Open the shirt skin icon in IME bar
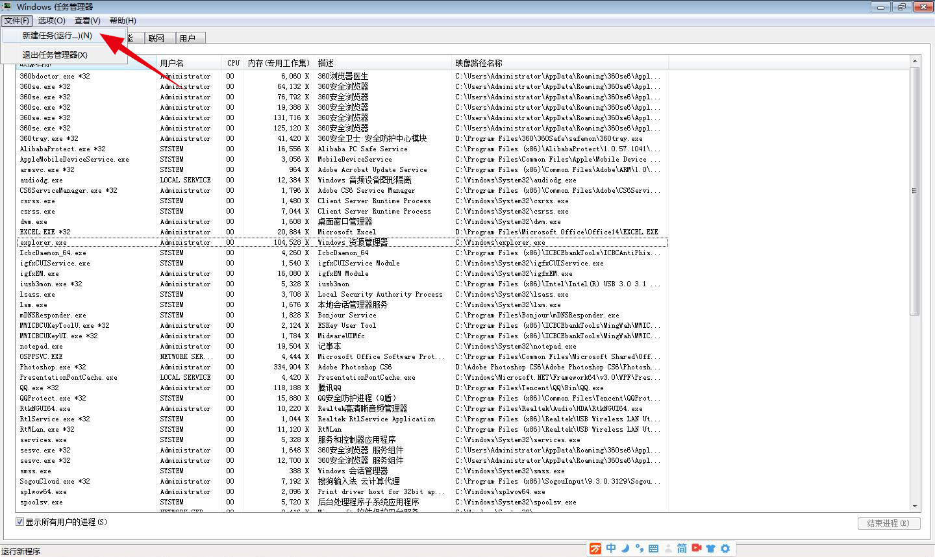 pos(711,549)
